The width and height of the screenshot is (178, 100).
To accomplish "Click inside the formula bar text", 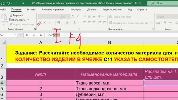I will click(53, 35).
